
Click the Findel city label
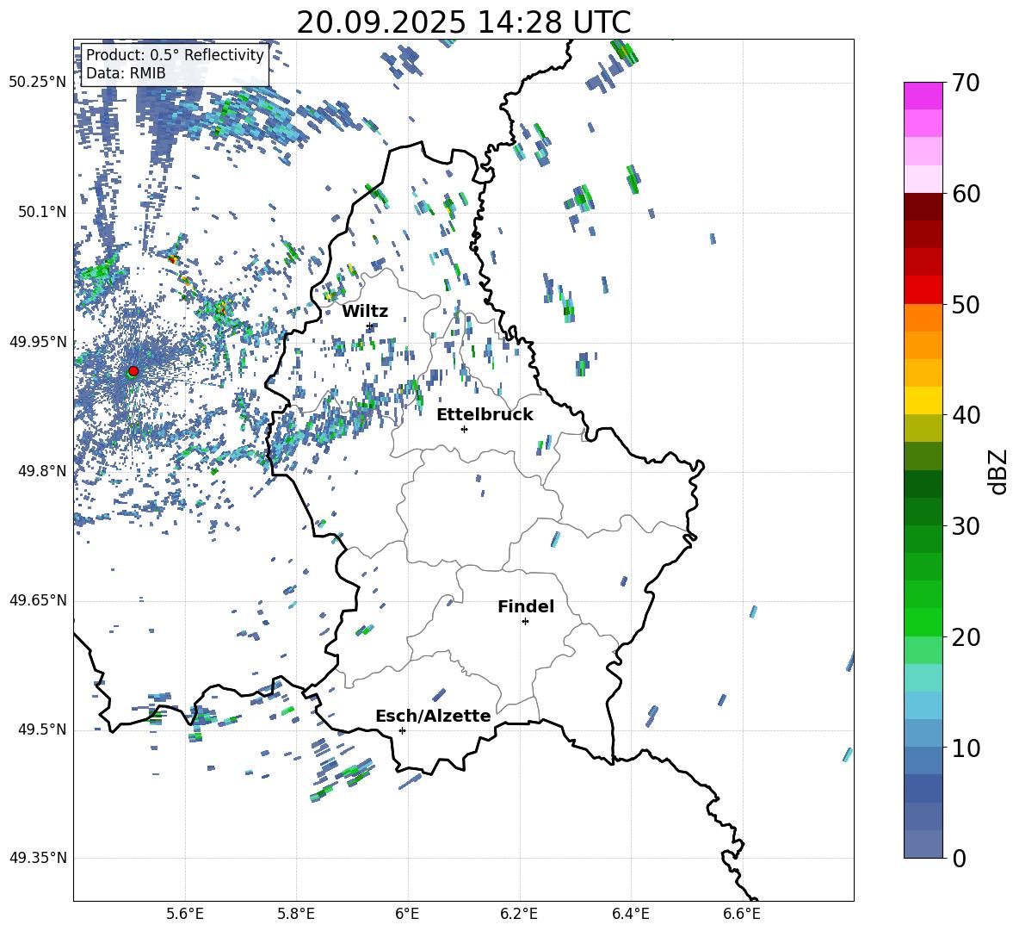[x=526, y=606]
